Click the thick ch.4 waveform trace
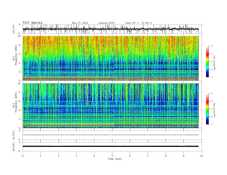The width and height of the screenshot is (227, 175). 110,146
